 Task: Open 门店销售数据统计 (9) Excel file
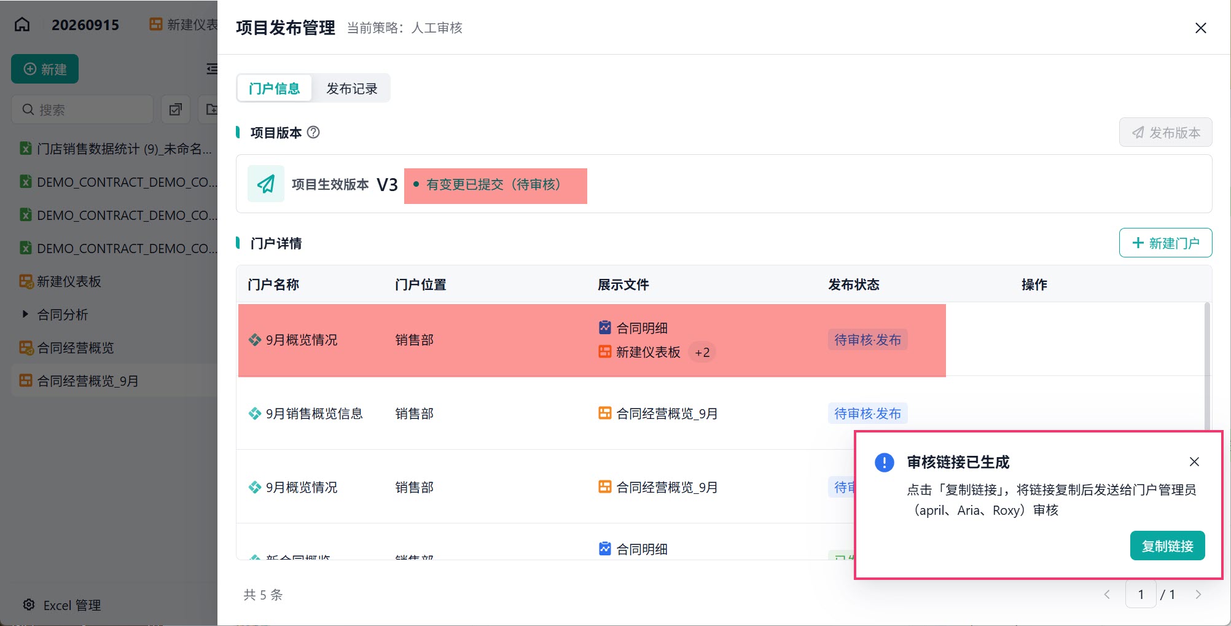tap(117, 149)
